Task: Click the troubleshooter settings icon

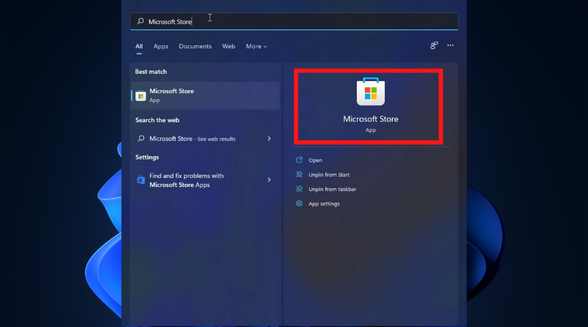Action: 140,181
